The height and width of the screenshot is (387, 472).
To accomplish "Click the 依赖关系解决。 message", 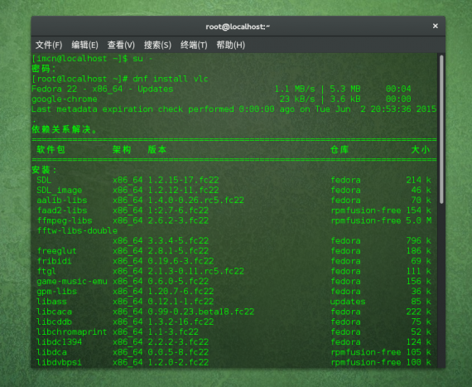I will (x=64, y=129).
